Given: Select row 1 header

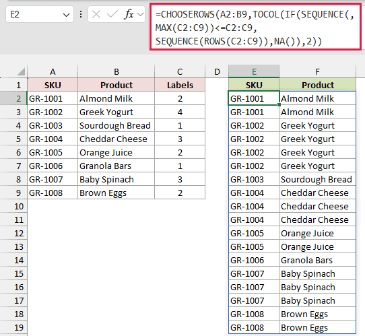Looking at the screenshot, I should click(13, 85).
